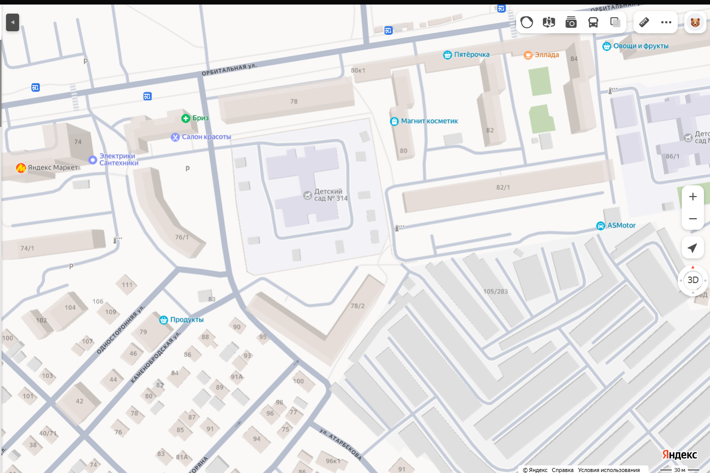Open the bear avatar profile
The image size is (710, 473).
click(x=695, y=23)
